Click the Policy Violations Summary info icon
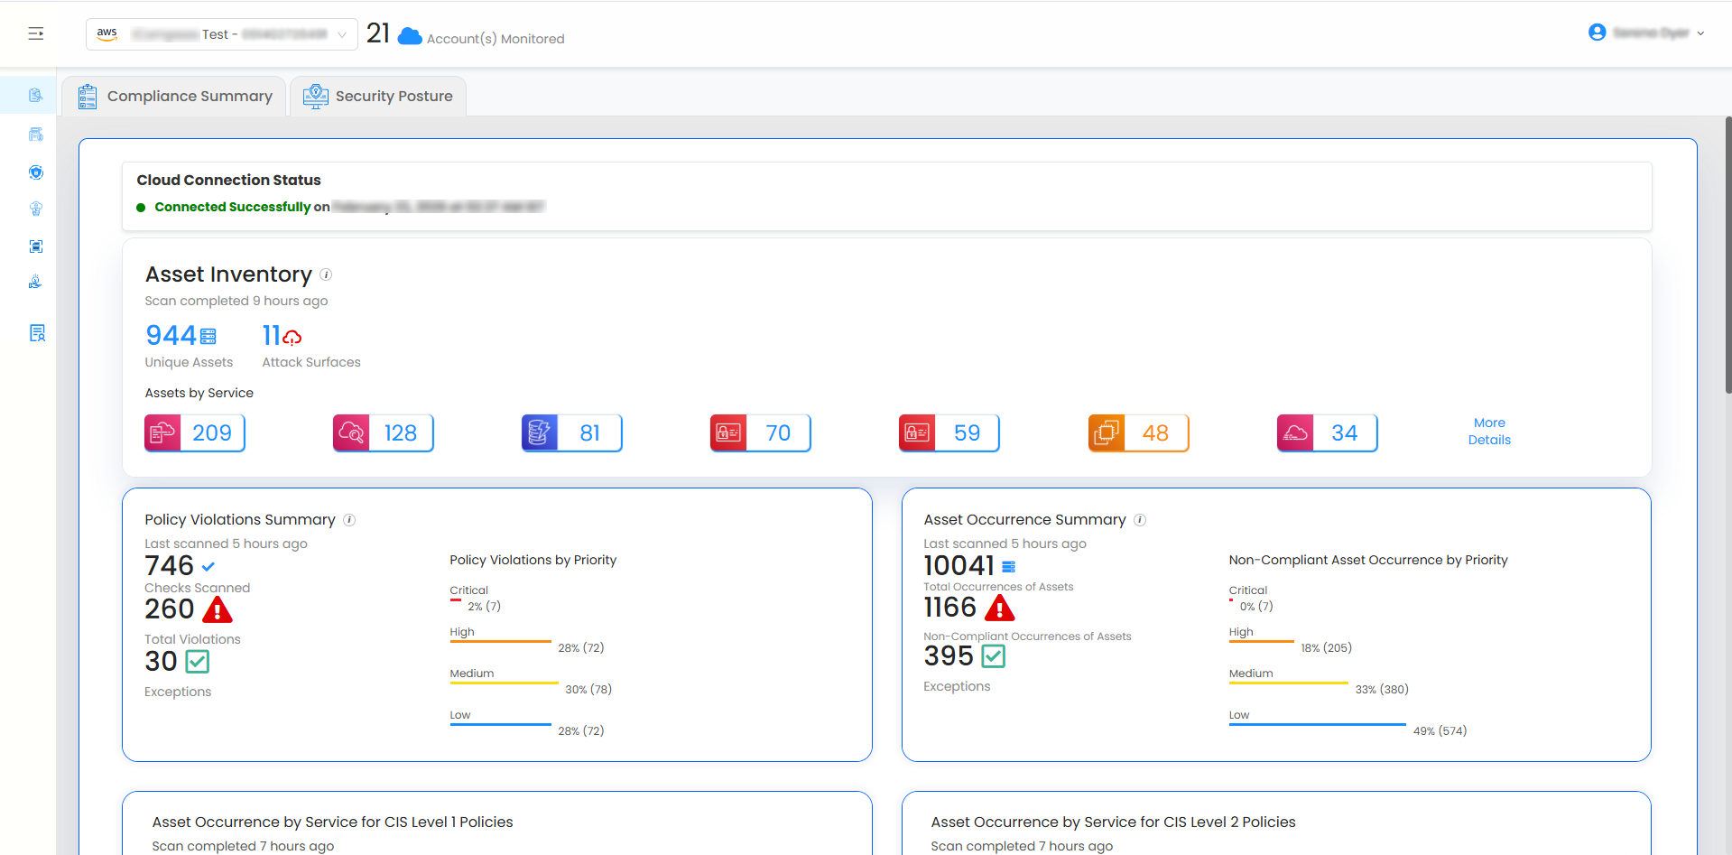This screenshot has width=1732, height=855. pyautogui.click(x=349, y=520)
